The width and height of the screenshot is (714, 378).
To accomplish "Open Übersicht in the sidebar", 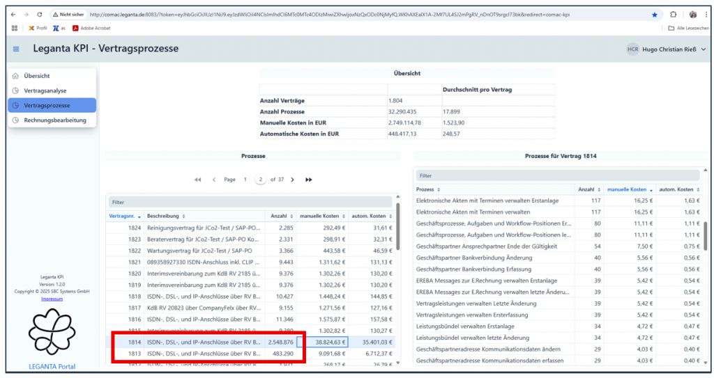I will point(36,76).
